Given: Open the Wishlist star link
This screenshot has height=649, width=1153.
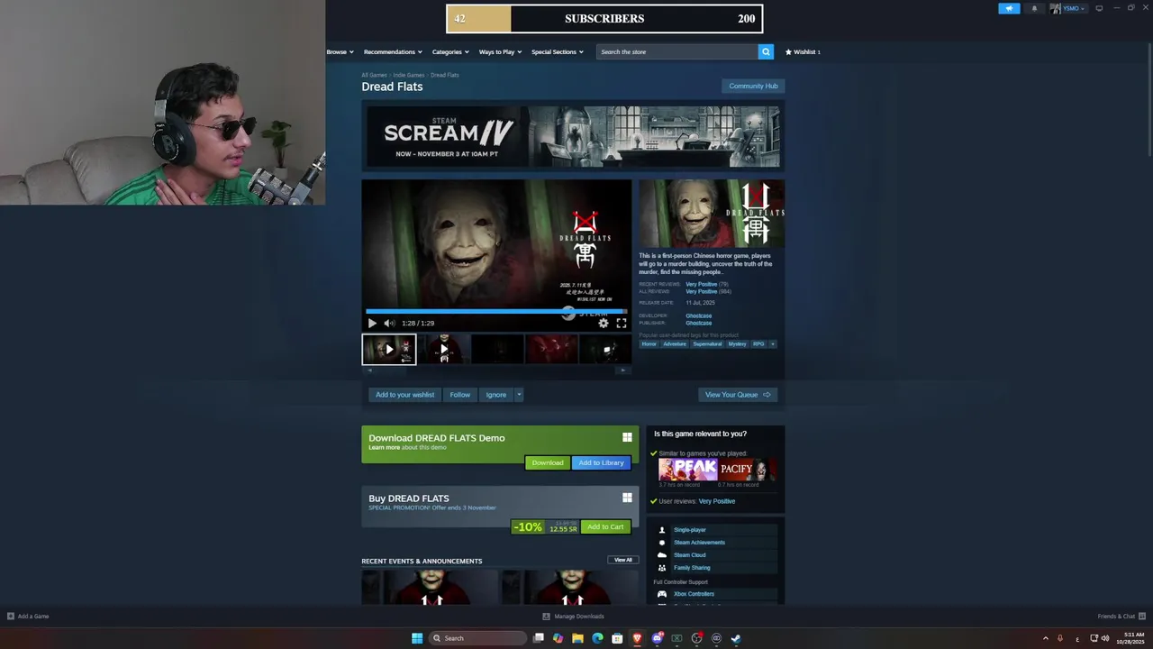Looking at the screenshot, I should coord(803,51).
